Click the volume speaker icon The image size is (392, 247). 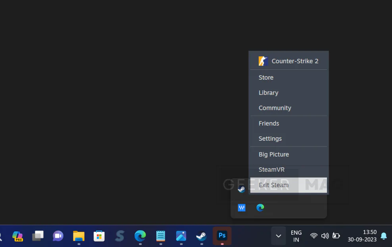tap(325, 236)
